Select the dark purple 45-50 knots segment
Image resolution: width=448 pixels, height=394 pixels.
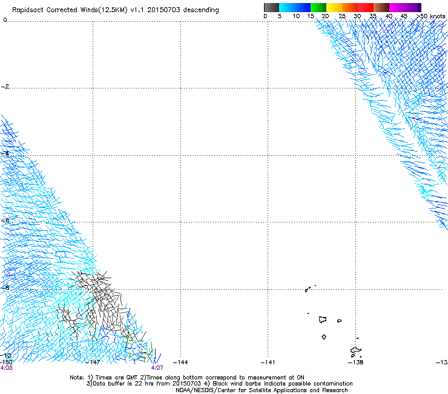[x=413, y=7]
